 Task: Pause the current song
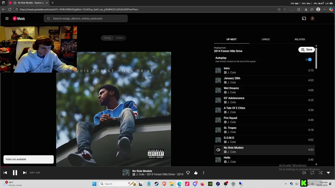(x=15, y=173)
